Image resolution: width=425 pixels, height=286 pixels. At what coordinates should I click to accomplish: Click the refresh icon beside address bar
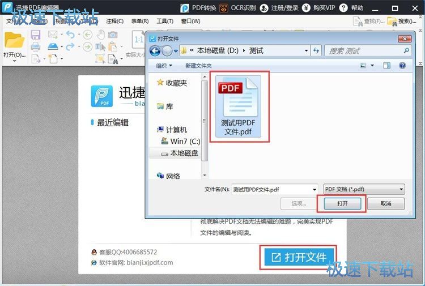click(x=316, y=50)
